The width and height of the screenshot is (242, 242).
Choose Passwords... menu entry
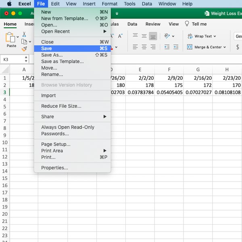click(72, 134)
